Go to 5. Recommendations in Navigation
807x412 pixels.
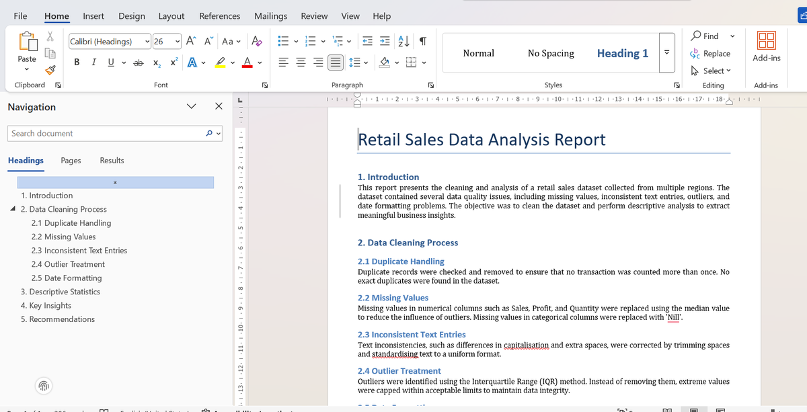tap(58, 319)
